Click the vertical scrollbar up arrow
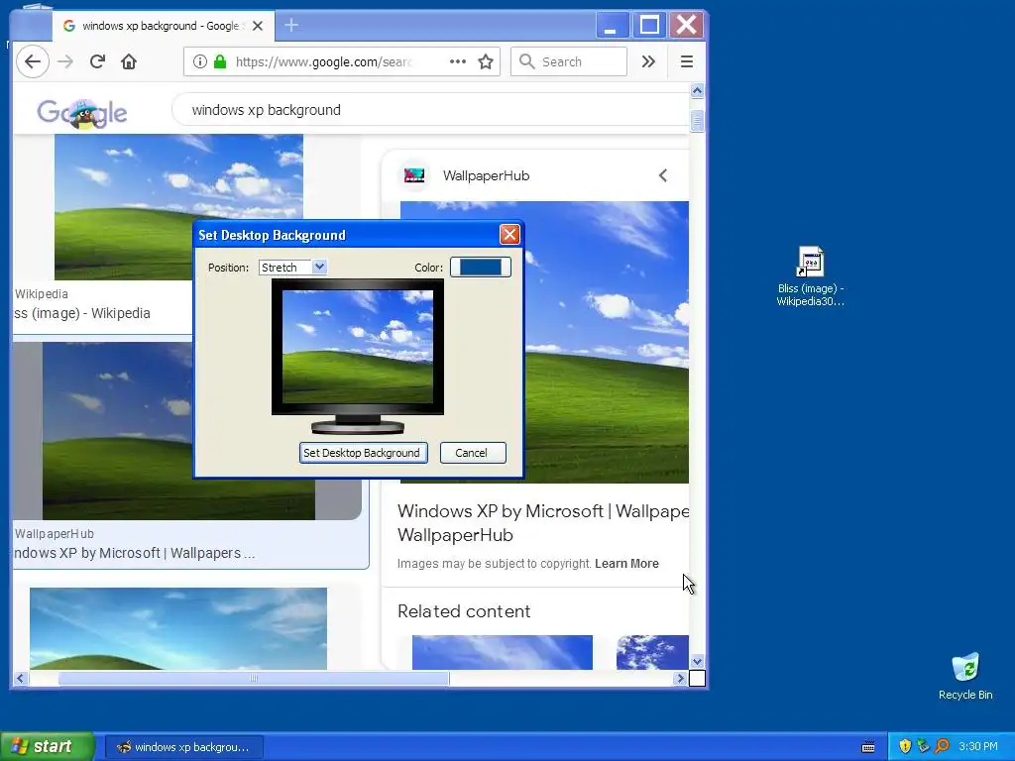The height and width of the screenshot is (761, 1015). pyautogui.click(x=697, y=90)
